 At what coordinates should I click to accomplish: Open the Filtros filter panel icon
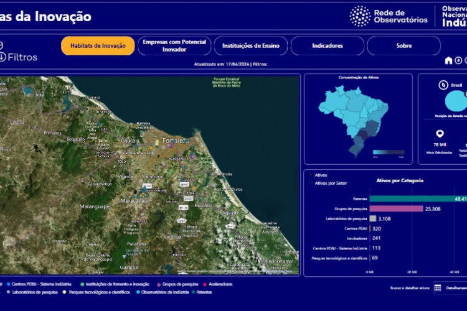(3, 57)
